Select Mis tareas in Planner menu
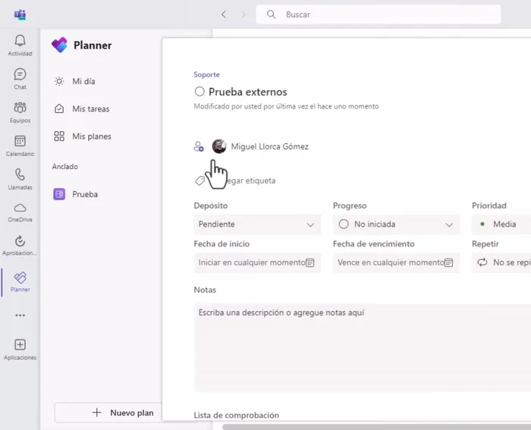The height and width of the screenshot is (430, 531). [90, 109]
